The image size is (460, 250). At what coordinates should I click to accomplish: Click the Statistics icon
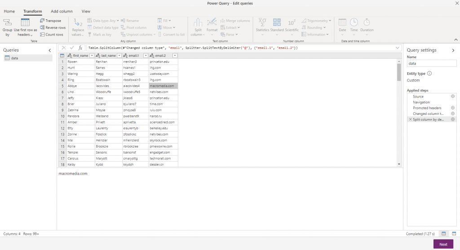pyautogui.click(x=262, y=22)
